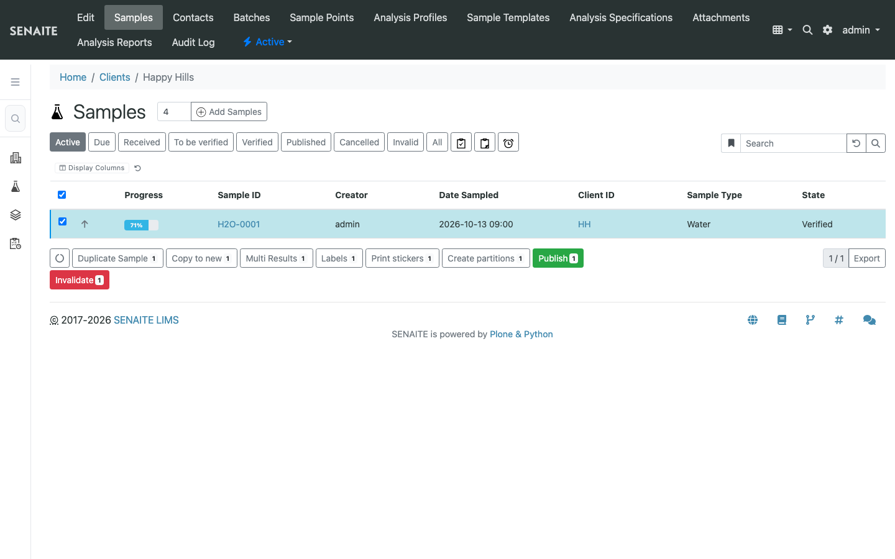Sort by the Date Sampled column header
The width and height of the screenshot is (895, 559).
tap(469, 195)
